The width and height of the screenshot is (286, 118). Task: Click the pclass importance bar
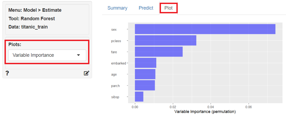tap(165, 40)
